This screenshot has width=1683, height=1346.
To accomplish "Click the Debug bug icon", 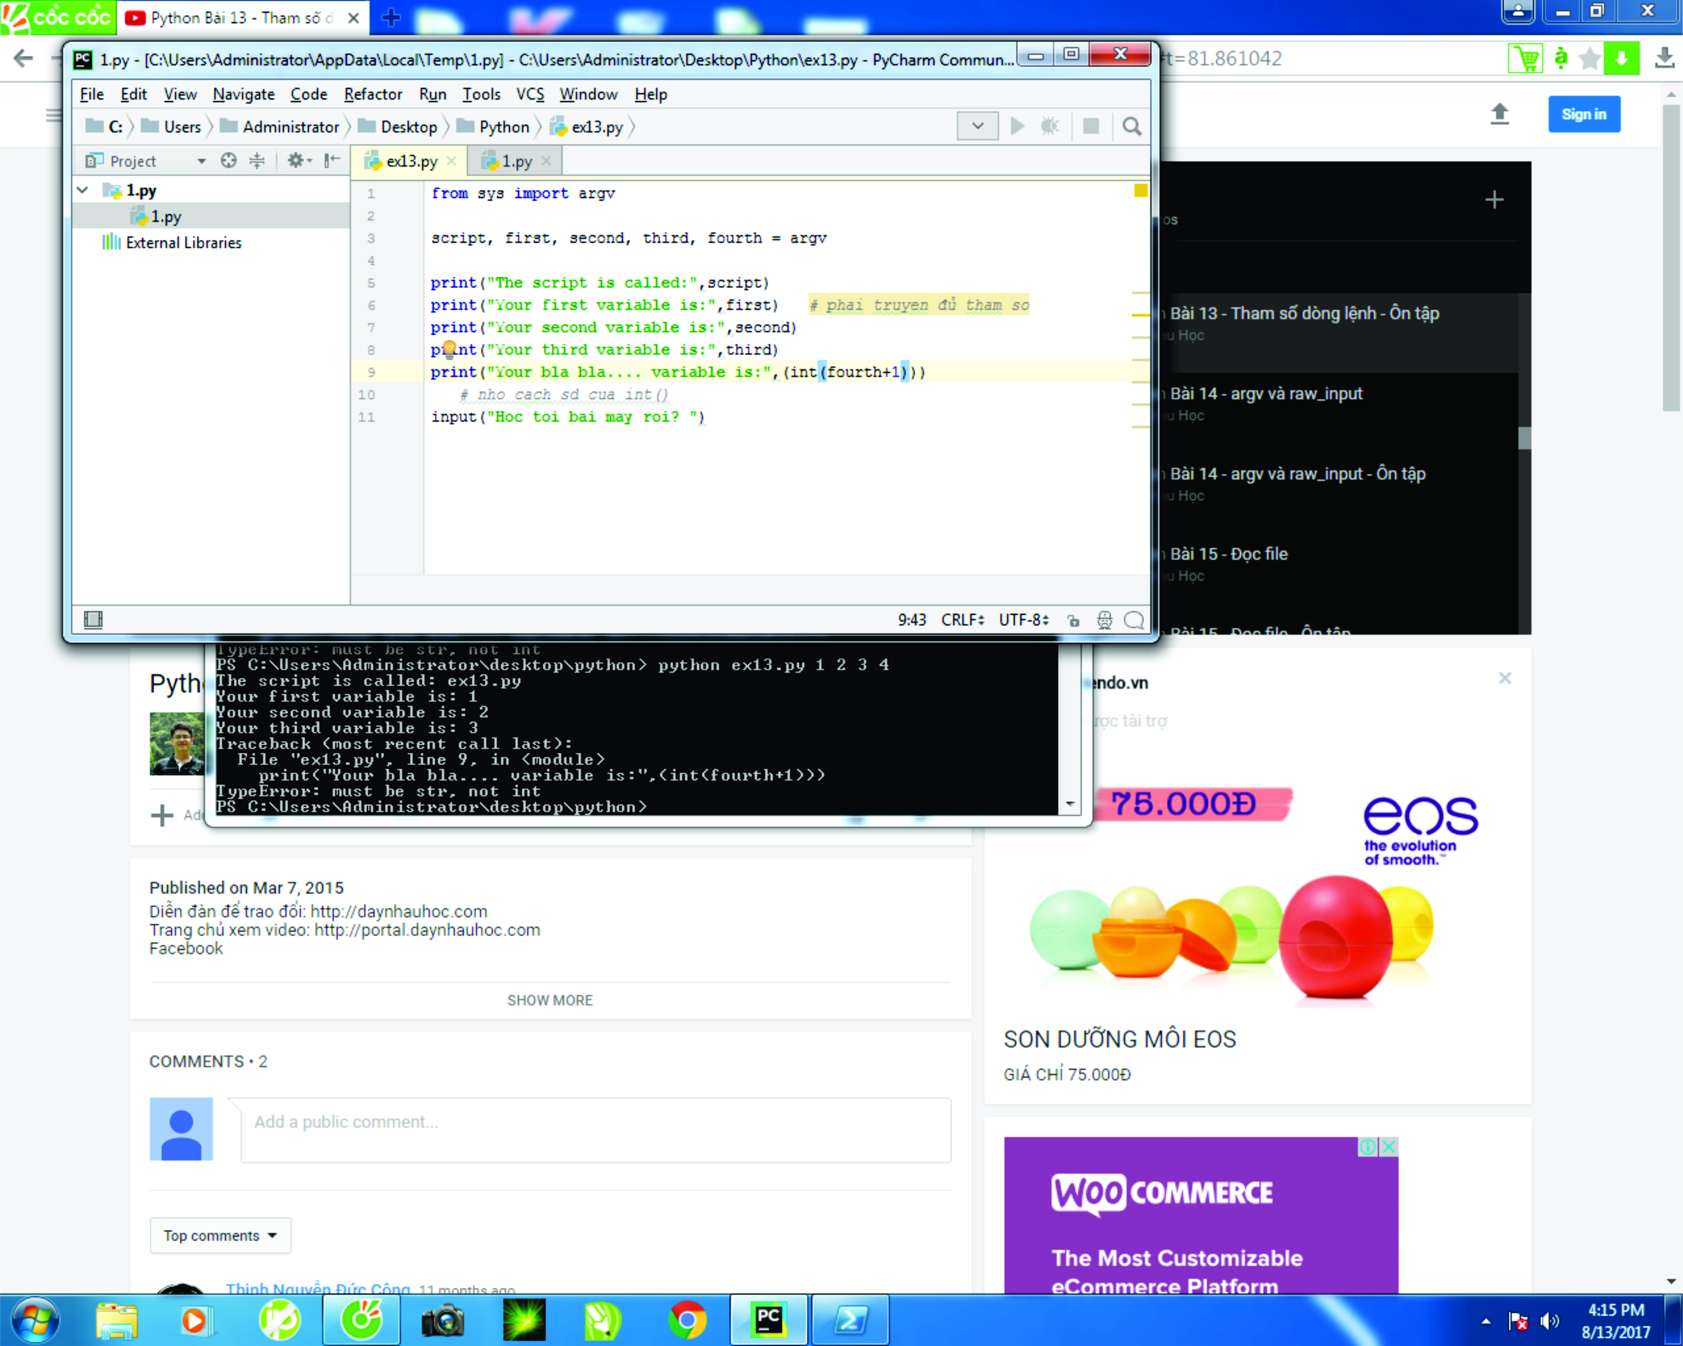I will point(1050,126).
